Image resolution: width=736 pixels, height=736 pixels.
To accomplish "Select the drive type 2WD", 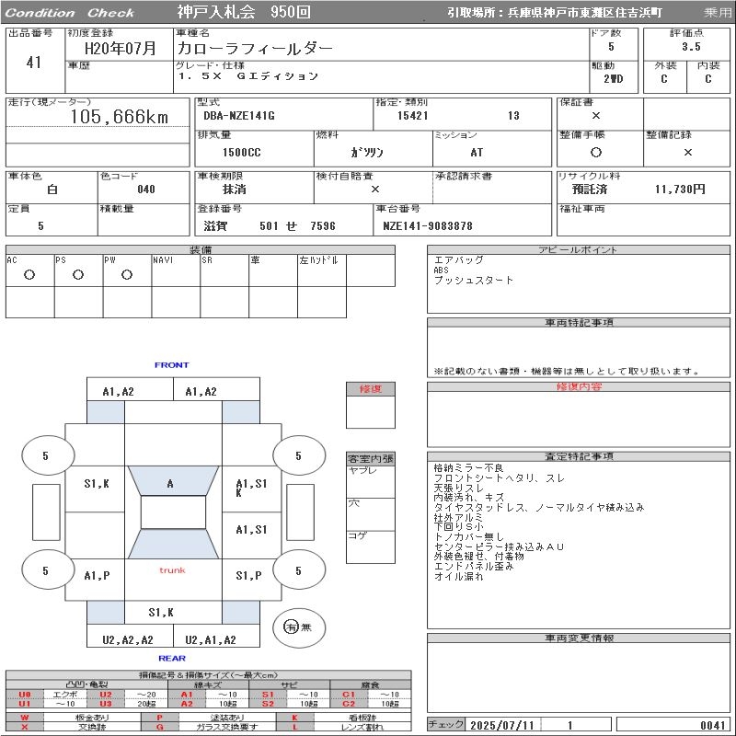I will tap(614, 79).
